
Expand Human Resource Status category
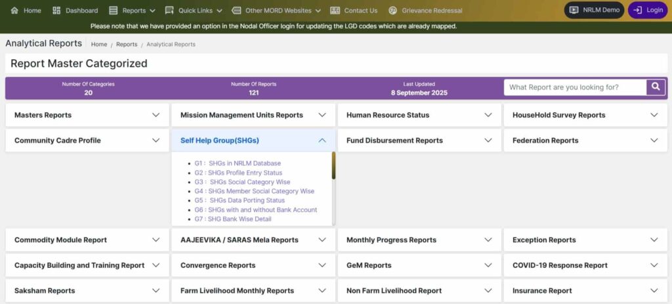(419, 115)
